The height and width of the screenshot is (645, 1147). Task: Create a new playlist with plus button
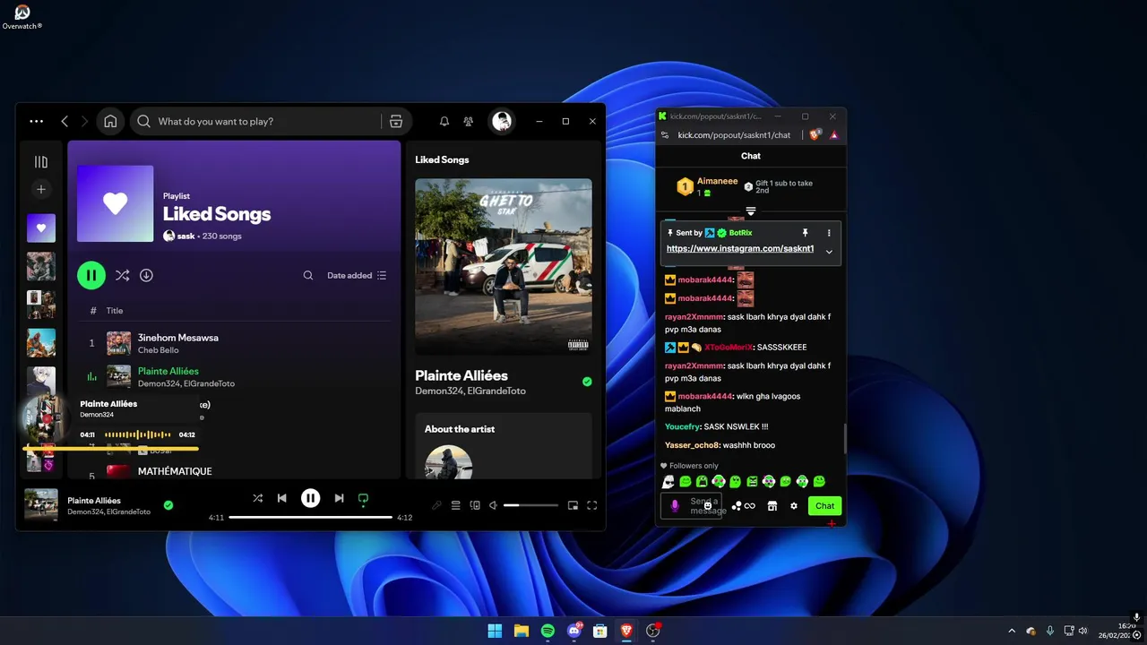coord(40,189)
